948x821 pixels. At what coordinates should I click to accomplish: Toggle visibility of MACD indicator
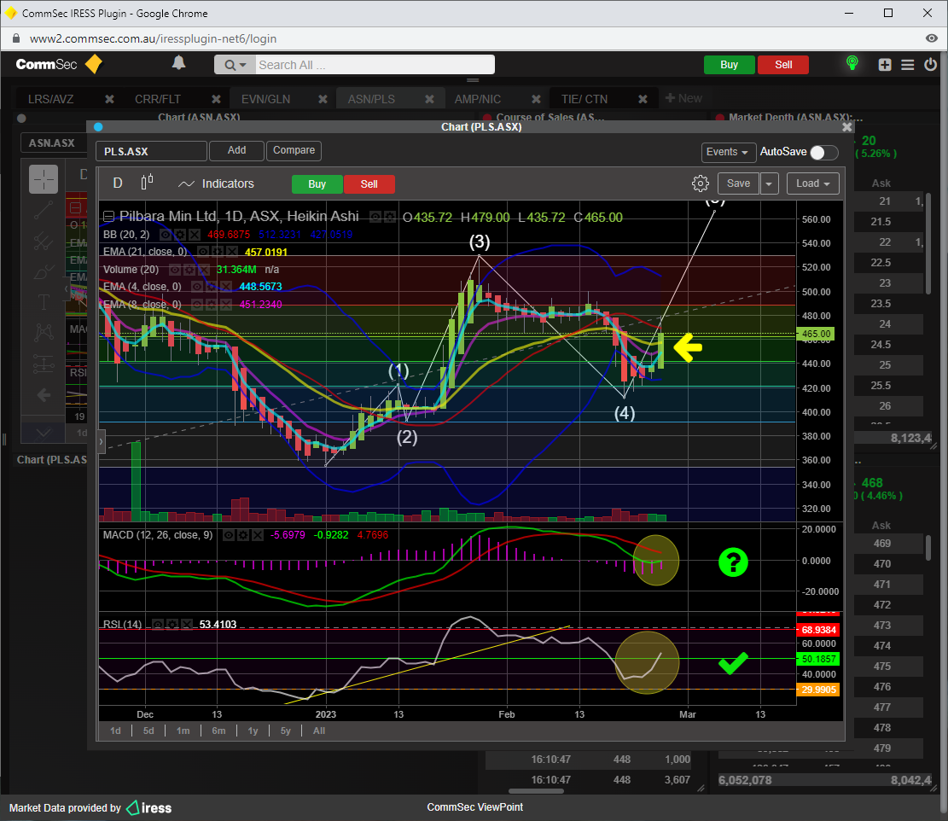pyautogui.click(x=230, y=535)
